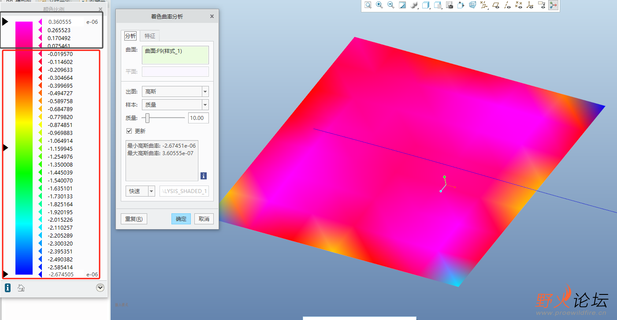Click the 取消 button
The height and width of the screenshot is (320, 617).
[204, 219]
